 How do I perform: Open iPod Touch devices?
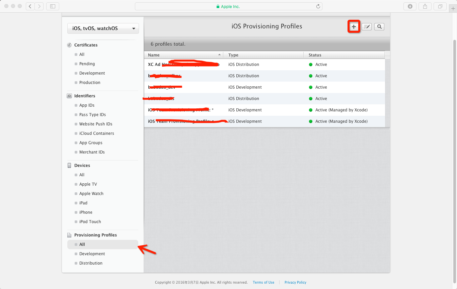pos(90,222)
